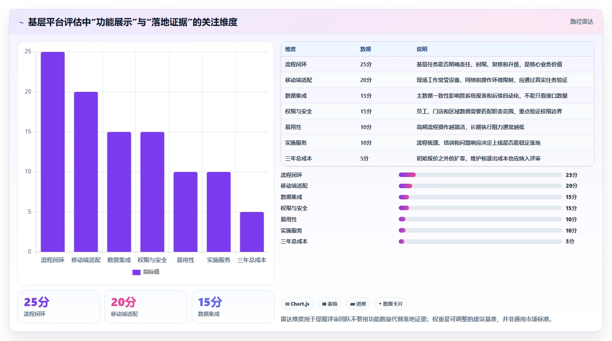Click the 25分 value beside 流程闭环 progress bar
Viewport: 612px width, 341px height.
click(572, 175)
